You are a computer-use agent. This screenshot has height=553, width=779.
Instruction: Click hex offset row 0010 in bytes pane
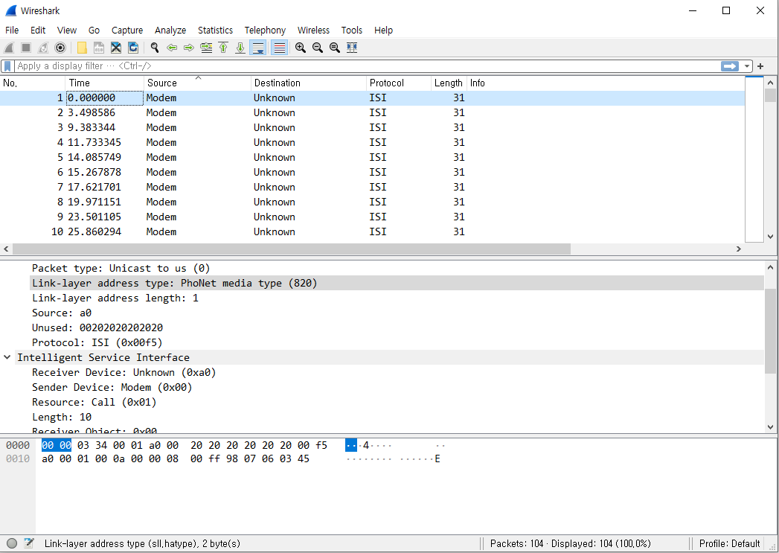[x=18, y=458]
